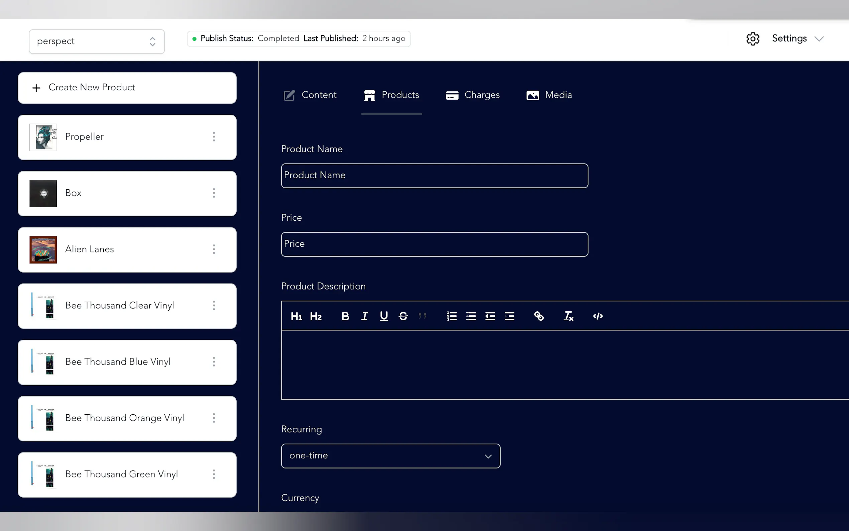Image resolution: width=849 pixels, height=531 pixels.
Task: Apply Heading 1 format in description editor
Action: 296,316
